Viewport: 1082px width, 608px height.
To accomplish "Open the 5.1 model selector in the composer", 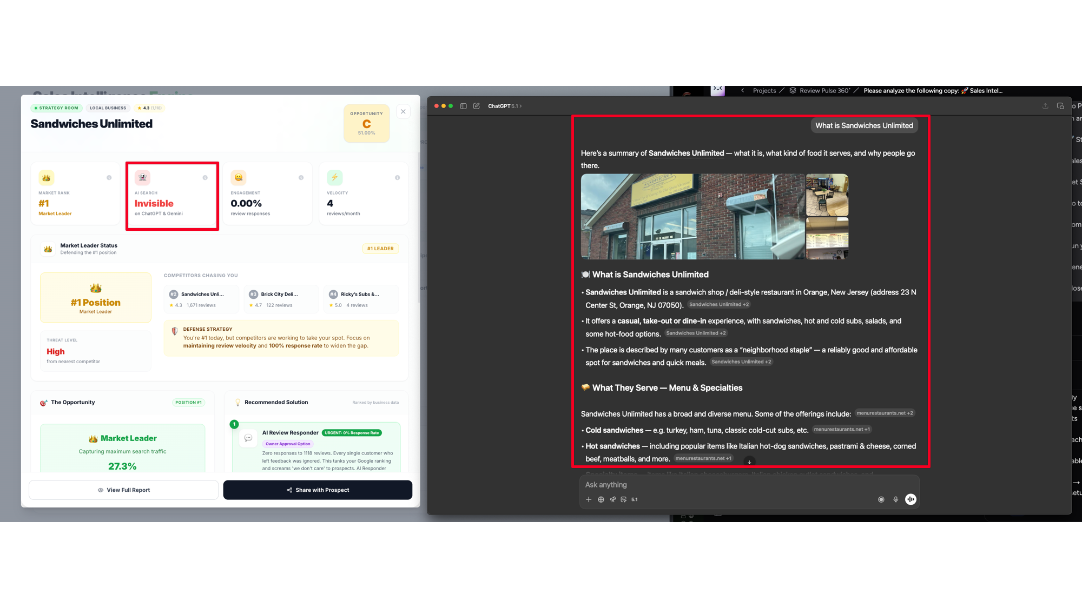I will (635, 499).
